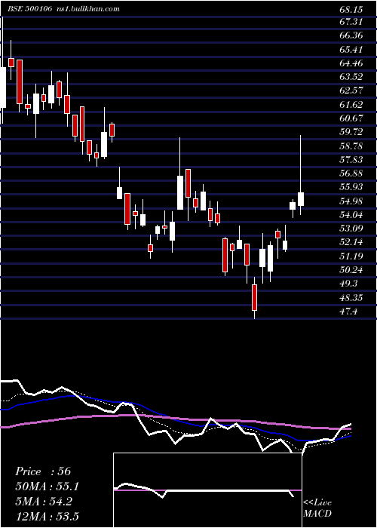Select the 54.04 price level label
377x528 pixels.
tap(351, 215)
